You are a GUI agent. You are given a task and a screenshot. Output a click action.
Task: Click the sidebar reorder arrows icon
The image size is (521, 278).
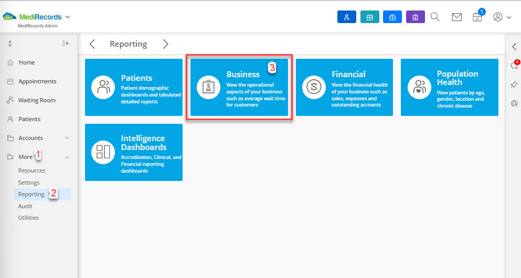(10, 44)
